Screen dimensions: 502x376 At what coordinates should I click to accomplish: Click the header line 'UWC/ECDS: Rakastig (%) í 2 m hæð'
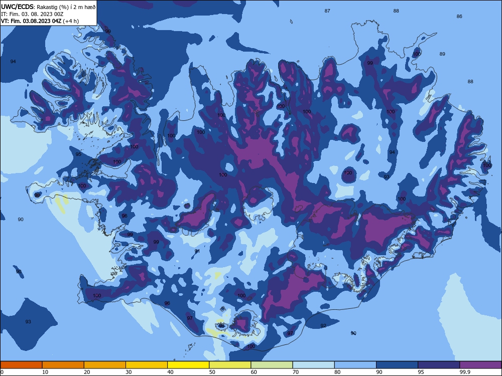[48, 7]
